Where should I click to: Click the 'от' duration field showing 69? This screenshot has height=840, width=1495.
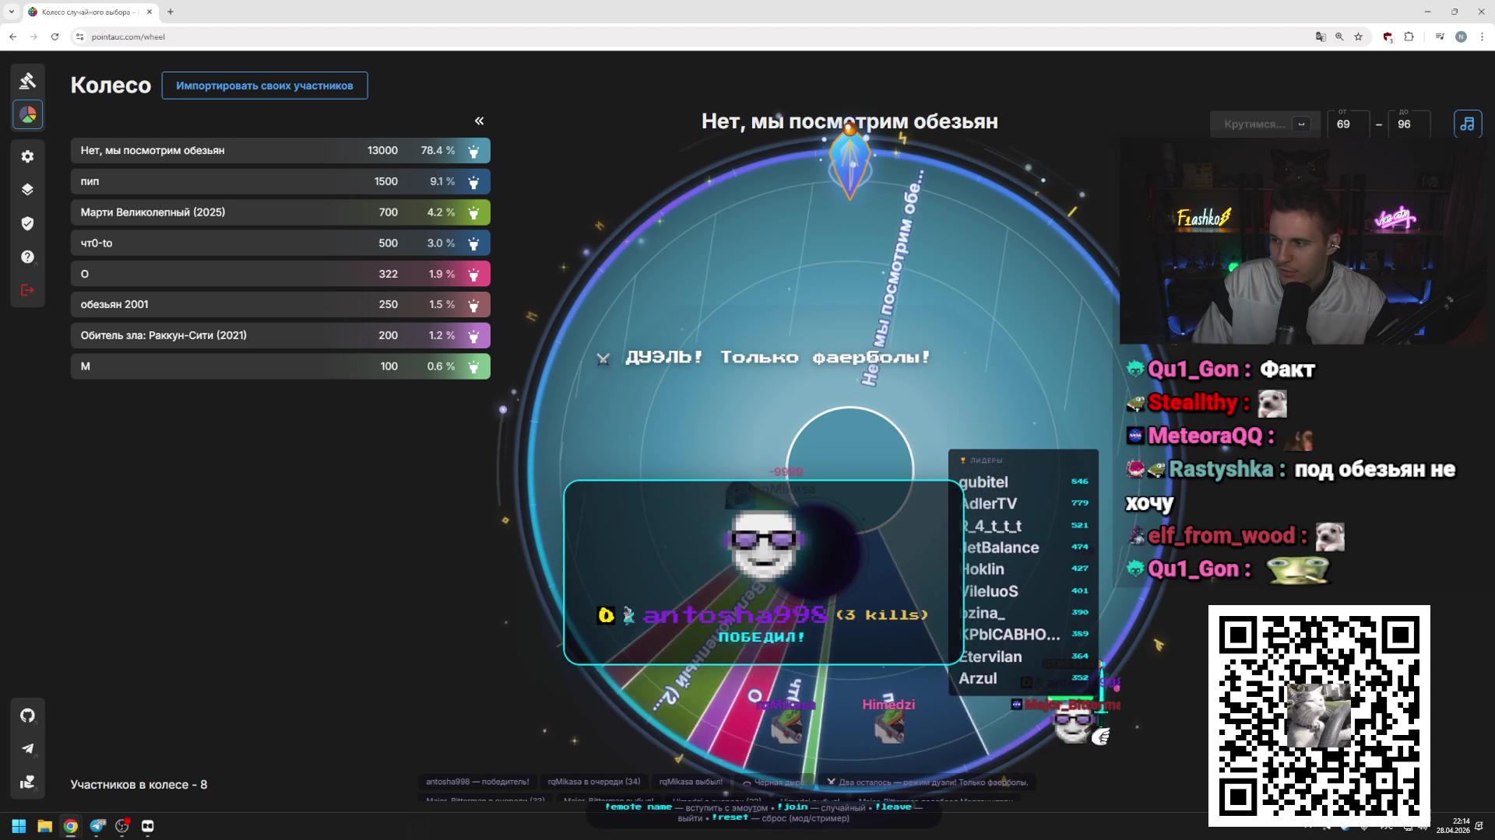1347,124
